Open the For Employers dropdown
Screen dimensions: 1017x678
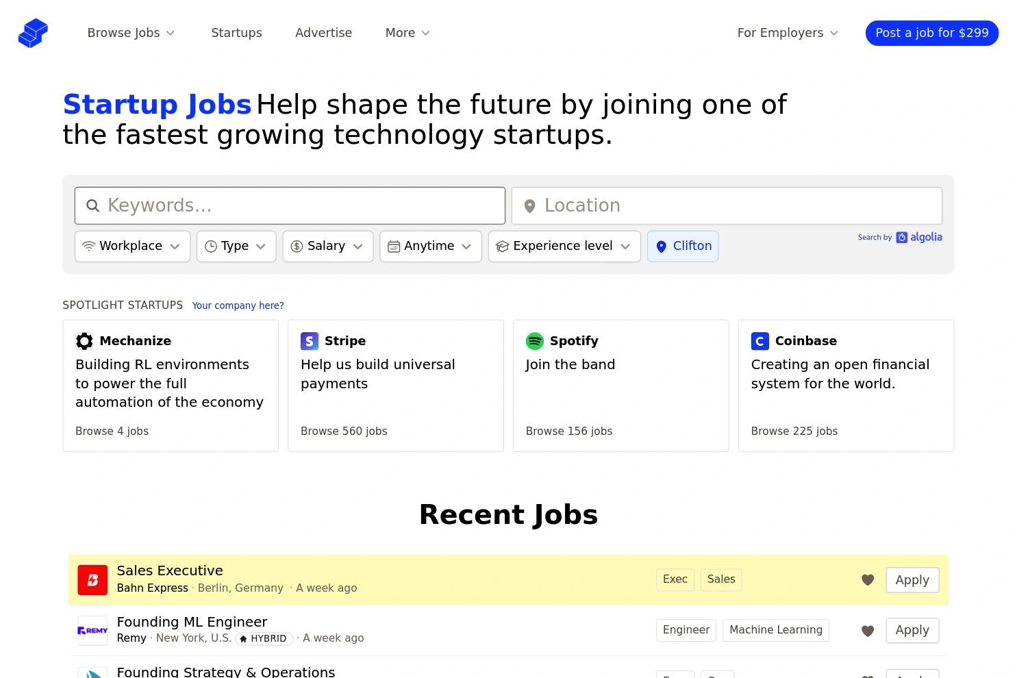pos(788,33)
